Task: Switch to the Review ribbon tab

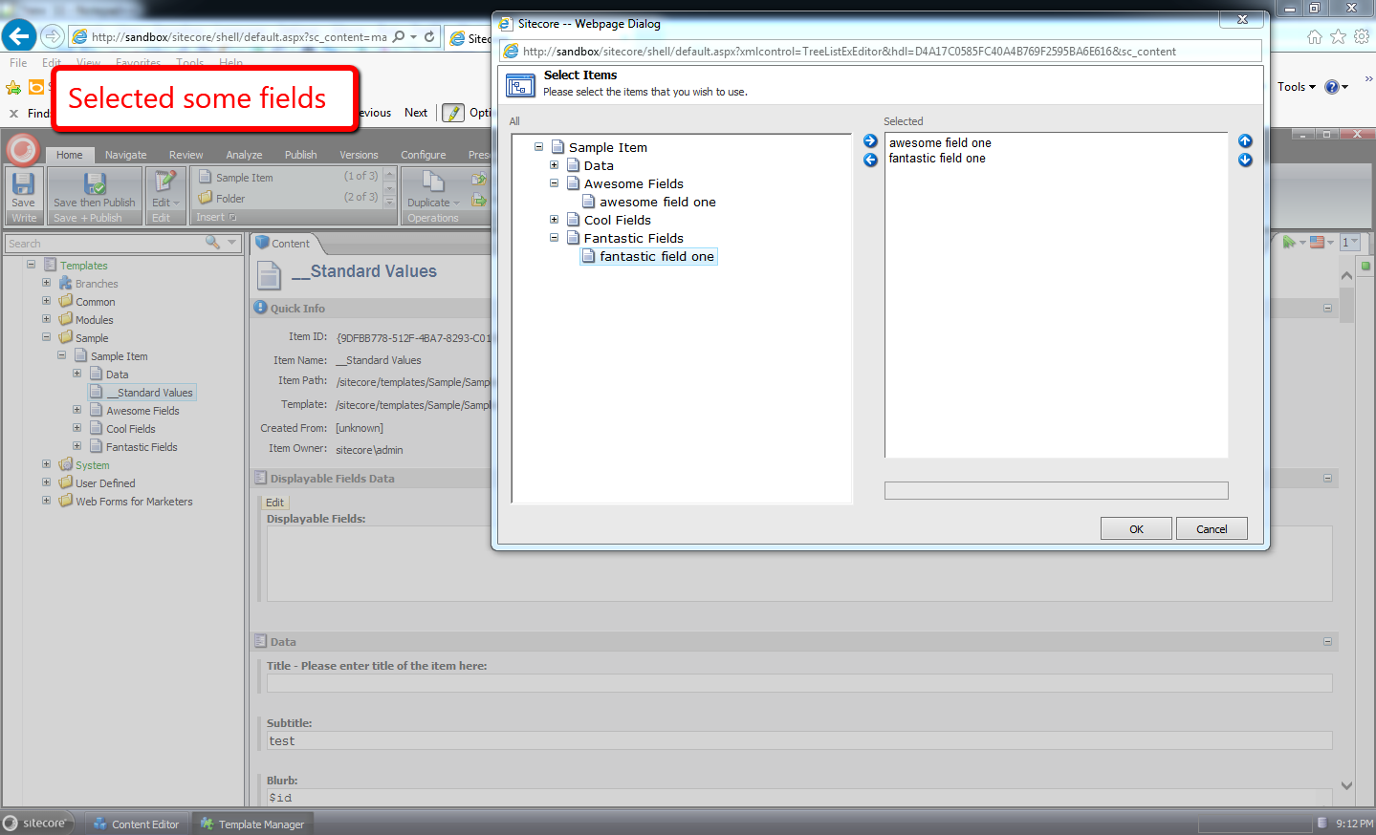Action: [186, 155]
